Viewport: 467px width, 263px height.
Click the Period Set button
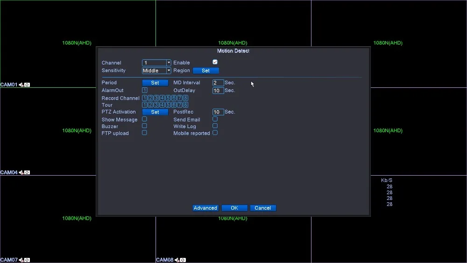pyautogui.click(x=155, y=83)
